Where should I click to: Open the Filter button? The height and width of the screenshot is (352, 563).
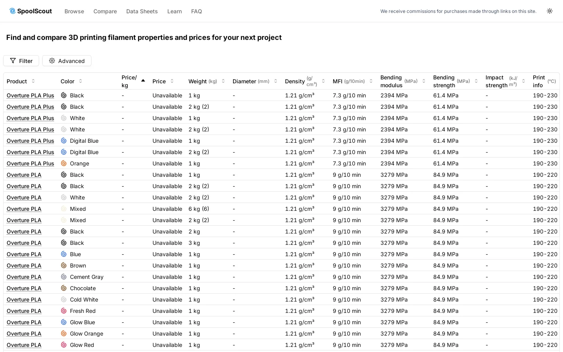coord(21,61)
